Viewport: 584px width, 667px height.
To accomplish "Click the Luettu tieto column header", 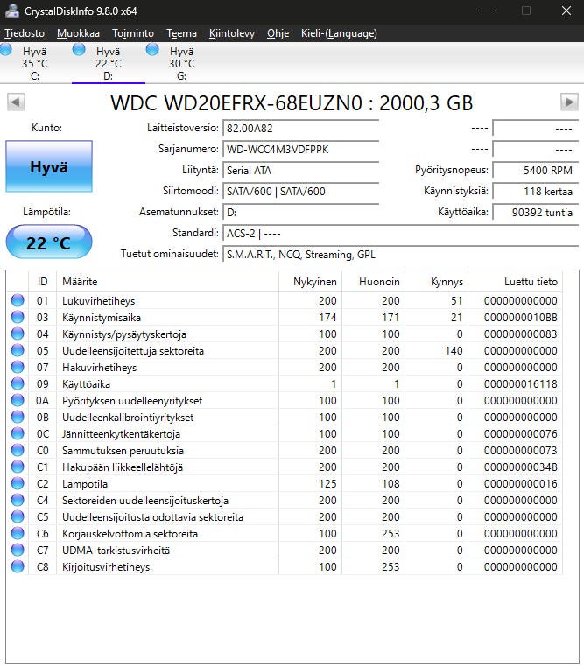I will [516, 282].
